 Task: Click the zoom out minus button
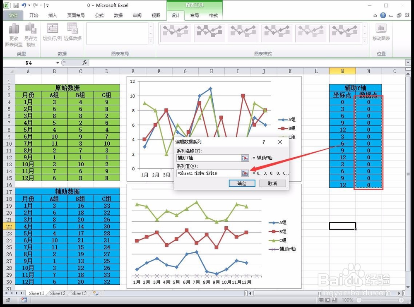point(359,300)
